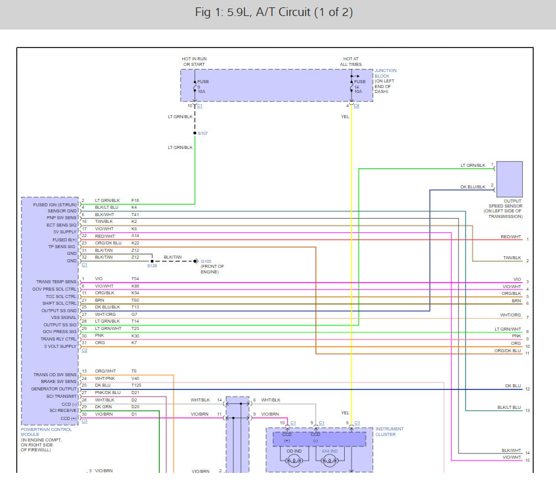Screen dimensions: 556x492
Task: Click the circuit code 'K22'
Action: click(135, 243)
